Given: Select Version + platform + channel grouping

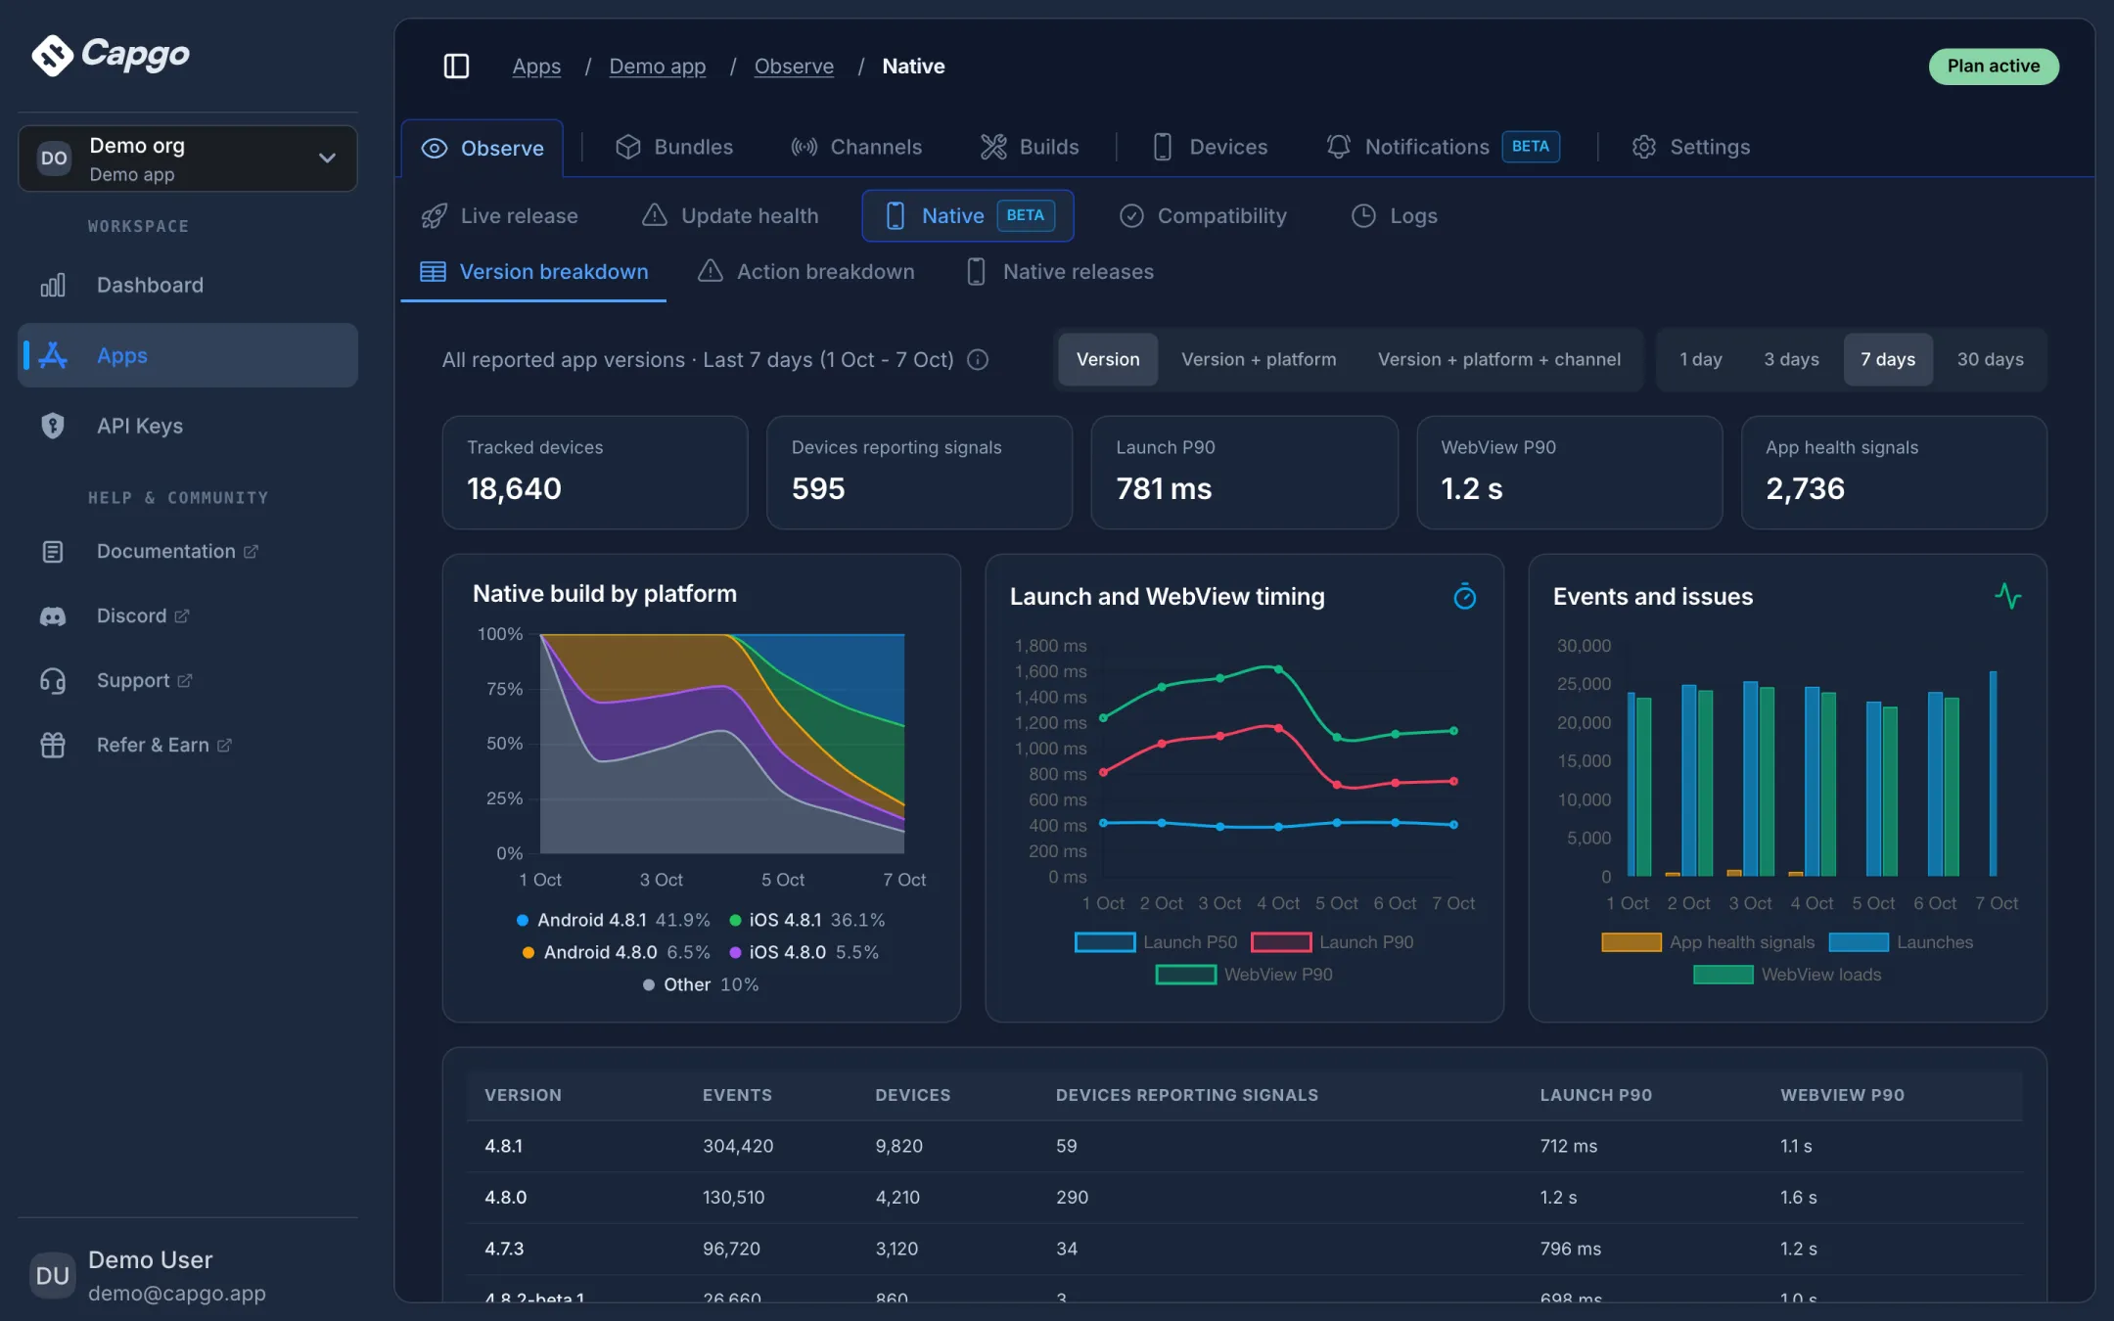Looking at the screenshot, I should (x=1499, y=359).
